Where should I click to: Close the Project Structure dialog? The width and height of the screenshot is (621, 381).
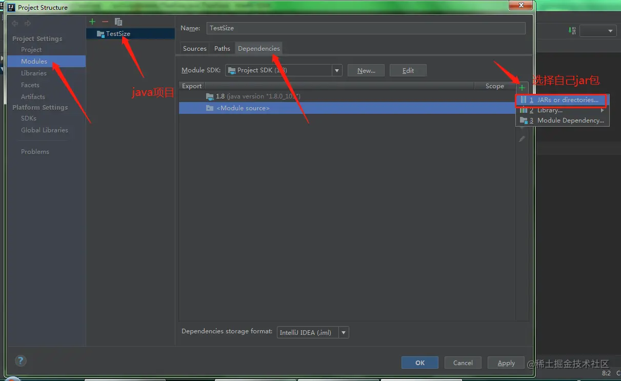click(x=522, y=6)
